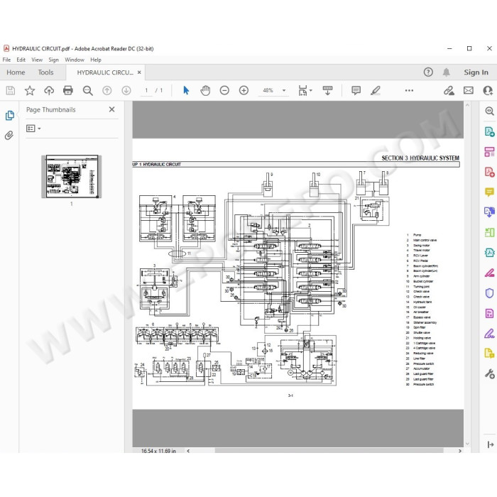Open the View menu
The height and width of the screenshot is (497, 497).
(37, 60)
